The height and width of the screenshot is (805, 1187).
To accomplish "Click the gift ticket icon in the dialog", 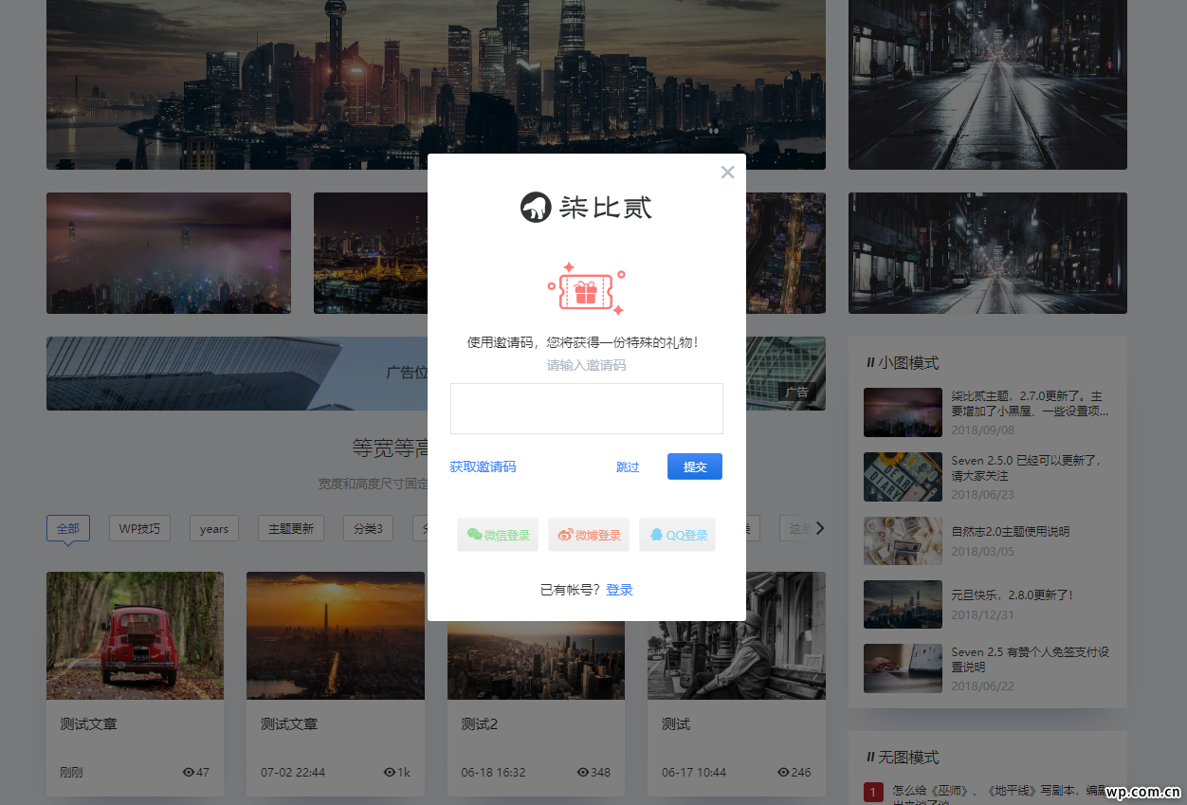I will point(586,289).
